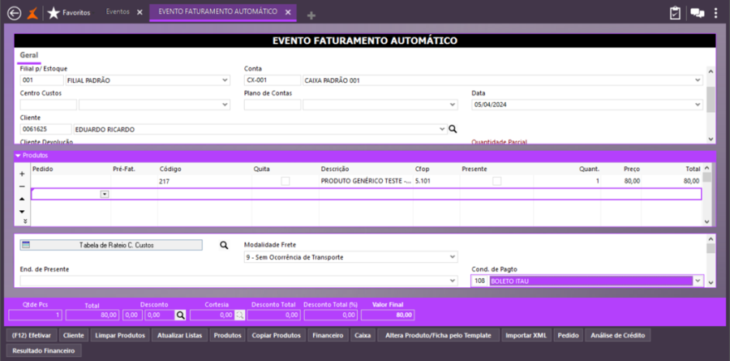Click the Conta code field CX-001
The image size is (730, 361).
(x=273, y=80)
